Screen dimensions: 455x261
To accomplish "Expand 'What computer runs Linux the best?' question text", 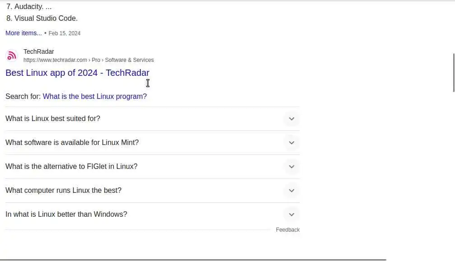I will (63, 191).
